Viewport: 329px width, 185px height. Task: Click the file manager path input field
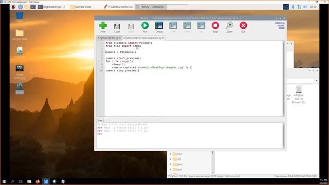[x=301, y=81]
